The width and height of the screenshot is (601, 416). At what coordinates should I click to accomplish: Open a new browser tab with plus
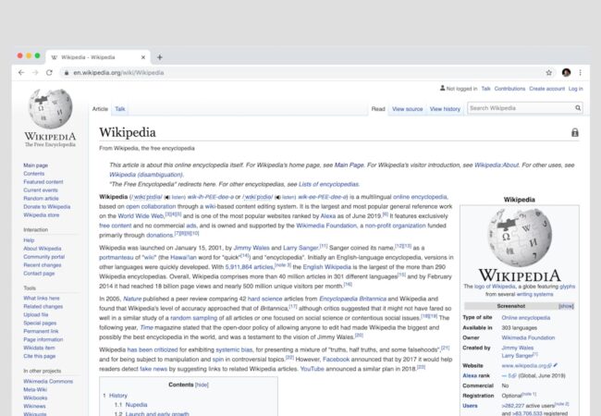pyautogui.click(x=159, y=56)
